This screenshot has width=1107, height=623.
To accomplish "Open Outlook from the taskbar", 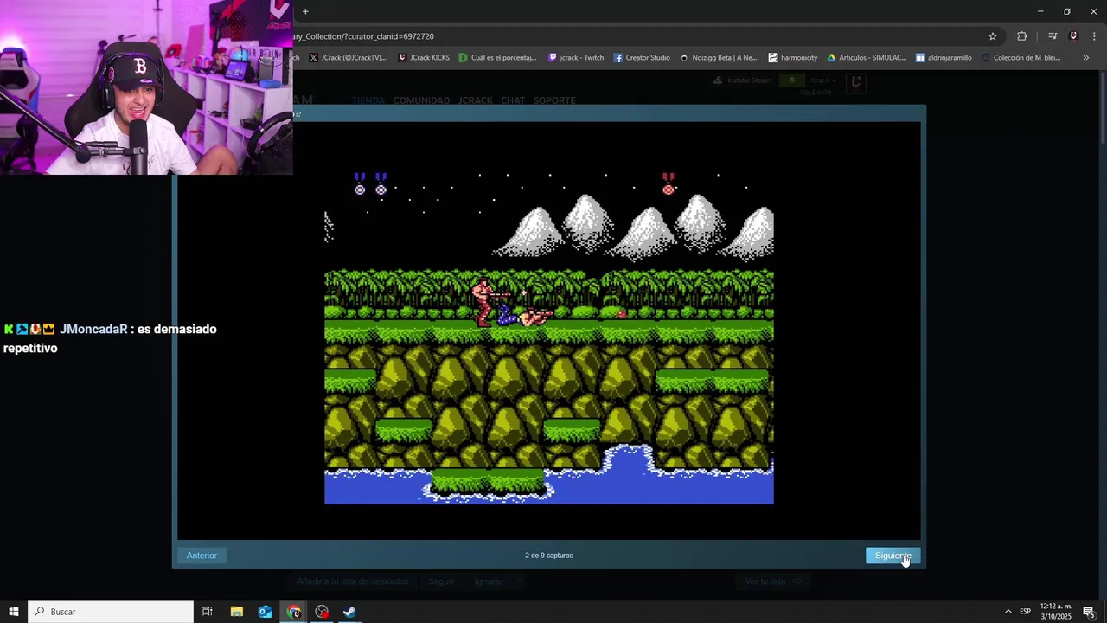I will (x=265, y=612).
